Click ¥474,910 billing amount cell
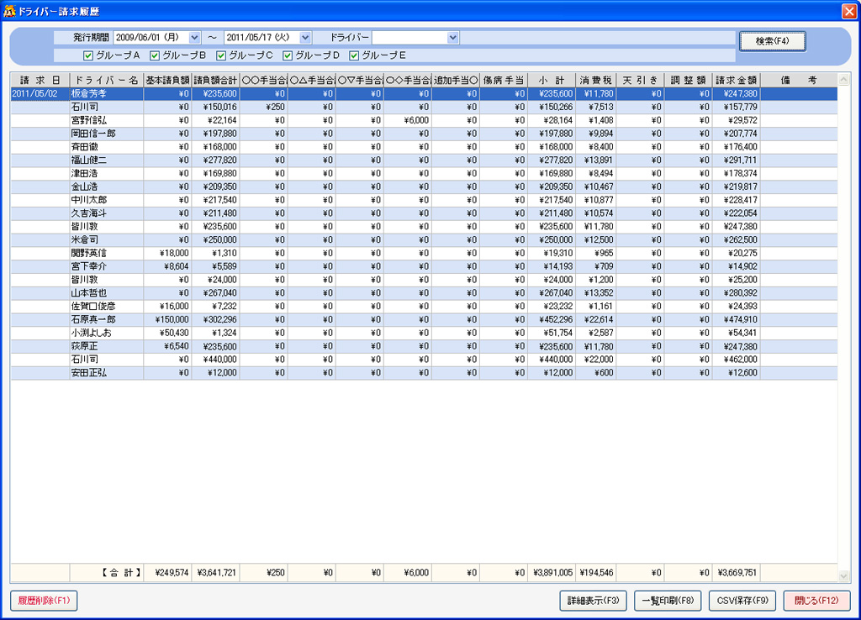 pos(737,320)
